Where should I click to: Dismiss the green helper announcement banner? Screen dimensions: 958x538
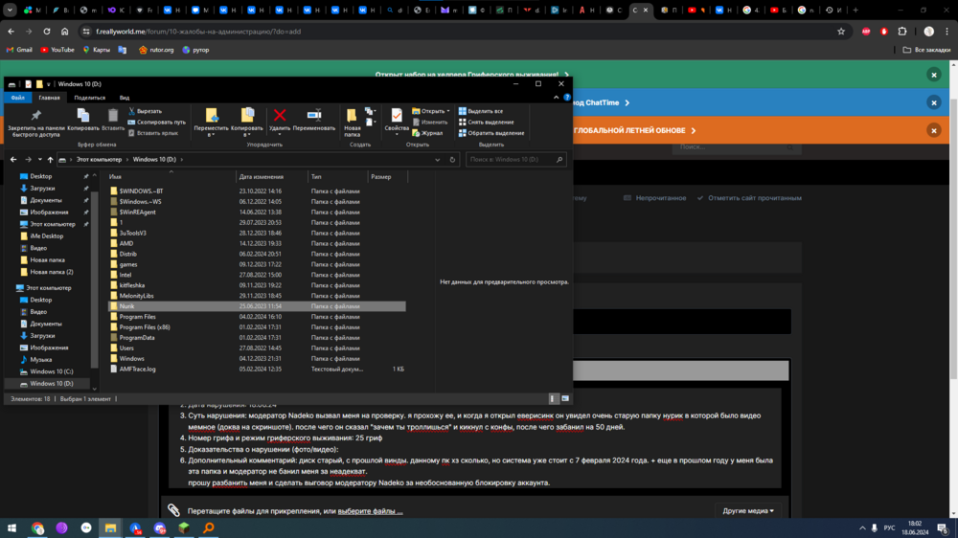933,75
